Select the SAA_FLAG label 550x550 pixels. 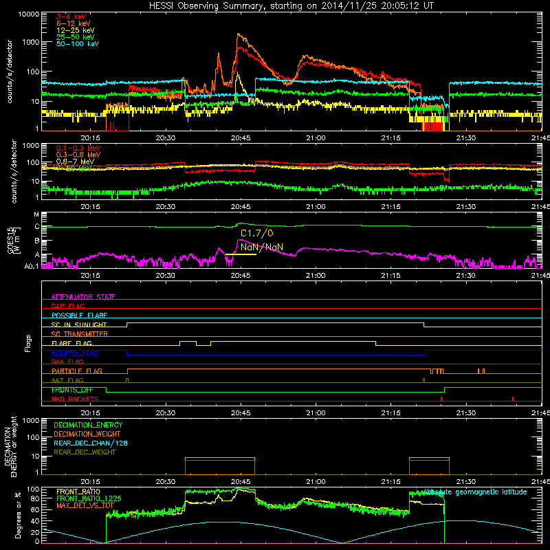point(67,362)
